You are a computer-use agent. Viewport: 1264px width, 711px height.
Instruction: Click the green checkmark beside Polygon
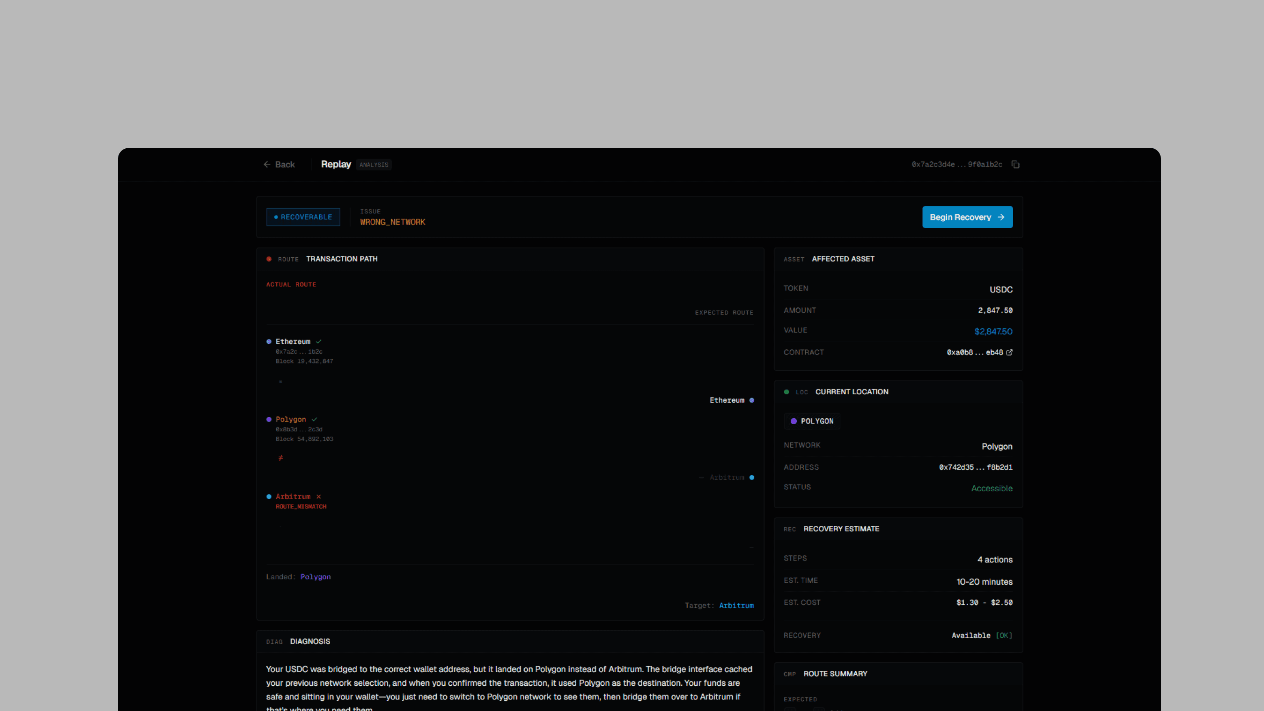315,419
